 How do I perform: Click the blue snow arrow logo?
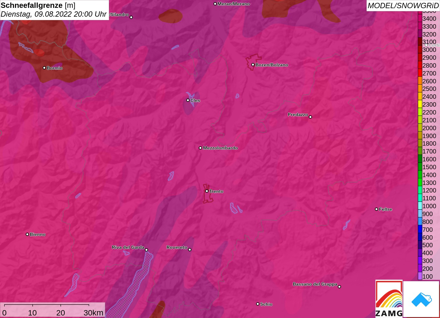pos(421,299)
